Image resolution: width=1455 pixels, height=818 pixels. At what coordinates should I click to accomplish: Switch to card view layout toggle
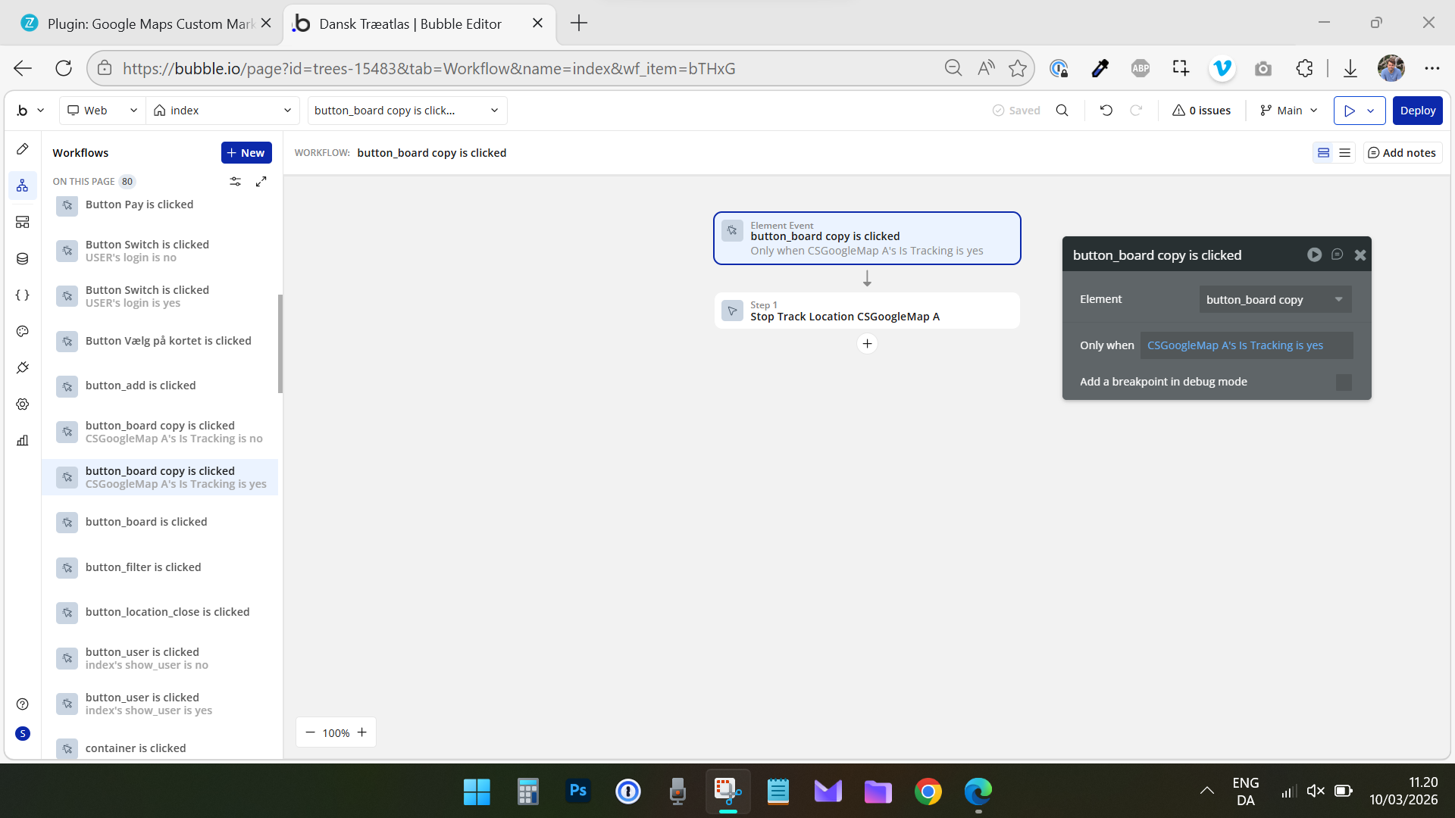click(1323, 153)
